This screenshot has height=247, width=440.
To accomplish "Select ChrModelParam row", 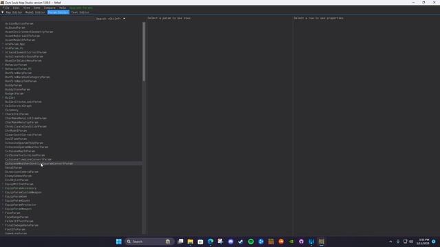I will tap(16, 130).
